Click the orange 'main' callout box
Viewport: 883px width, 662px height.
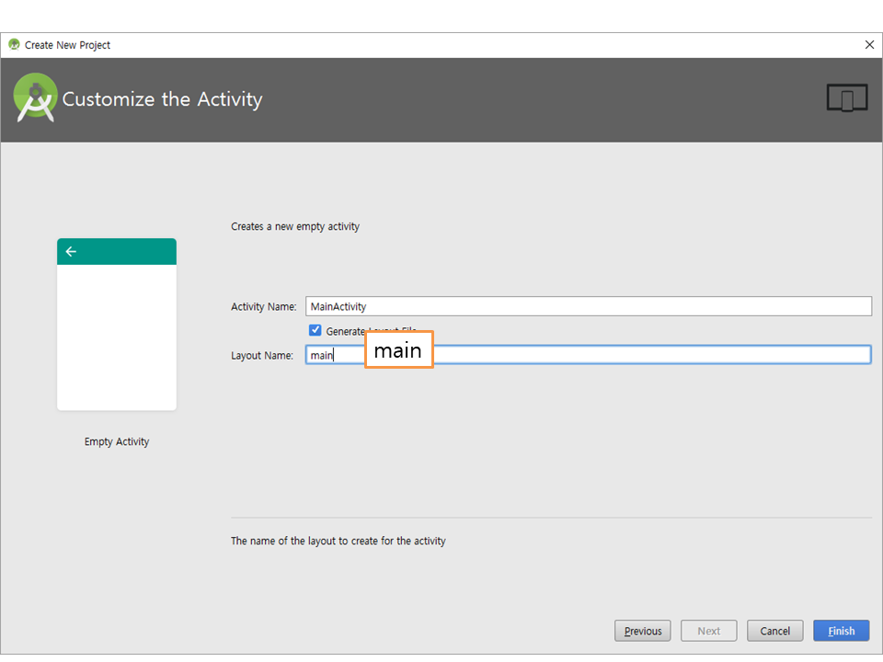pyautogui.click(x=398, y=350)
